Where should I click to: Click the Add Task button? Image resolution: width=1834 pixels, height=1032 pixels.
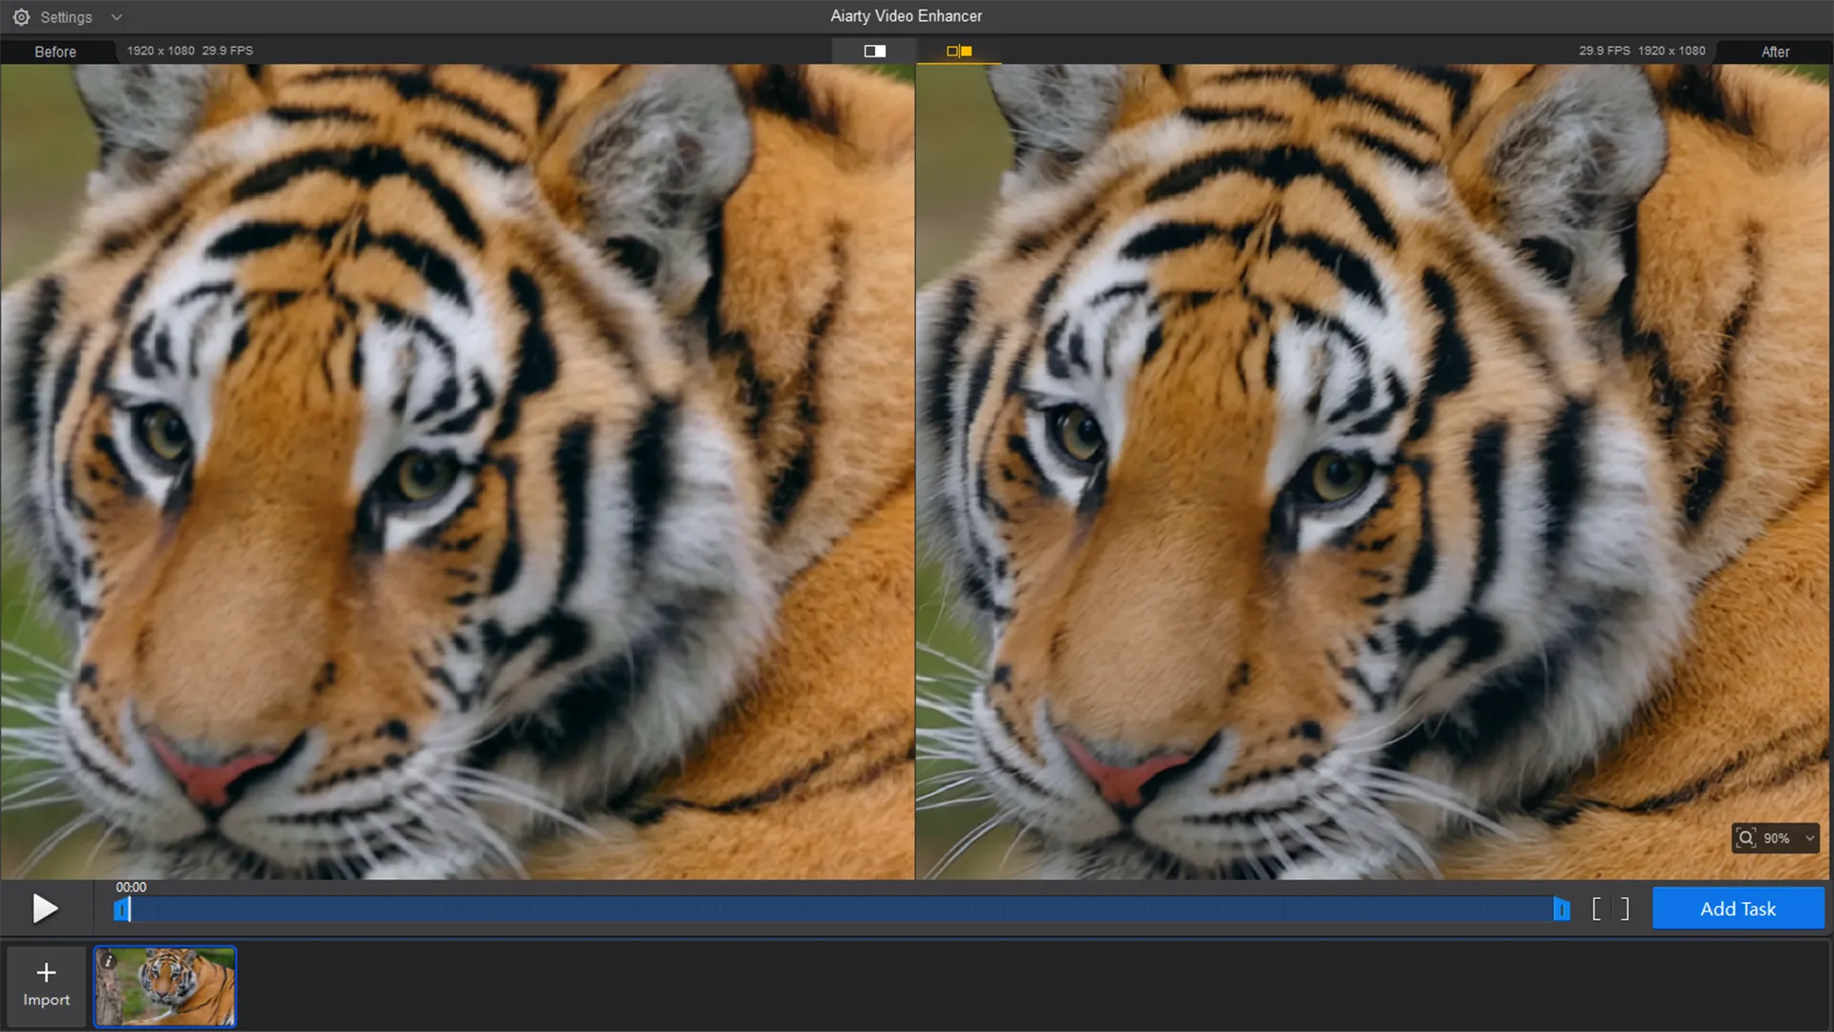(1738, 908)
